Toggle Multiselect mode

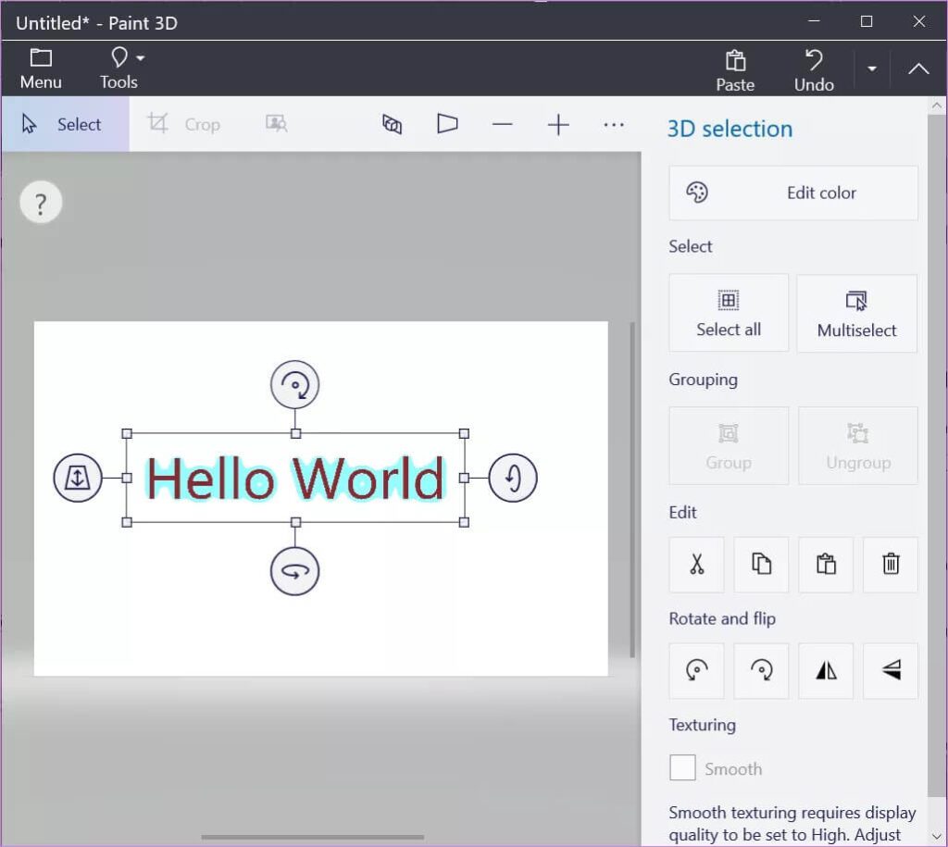(x=856, y=313)
